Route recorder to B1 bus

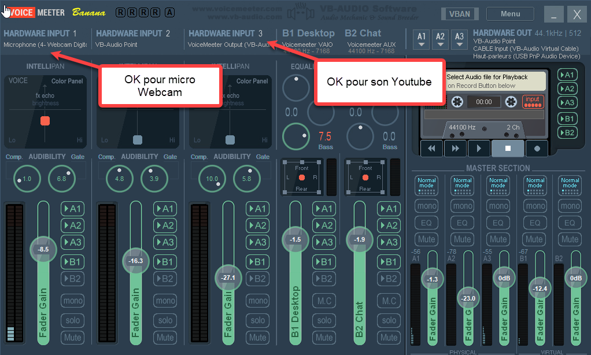(x=567, y=119)
